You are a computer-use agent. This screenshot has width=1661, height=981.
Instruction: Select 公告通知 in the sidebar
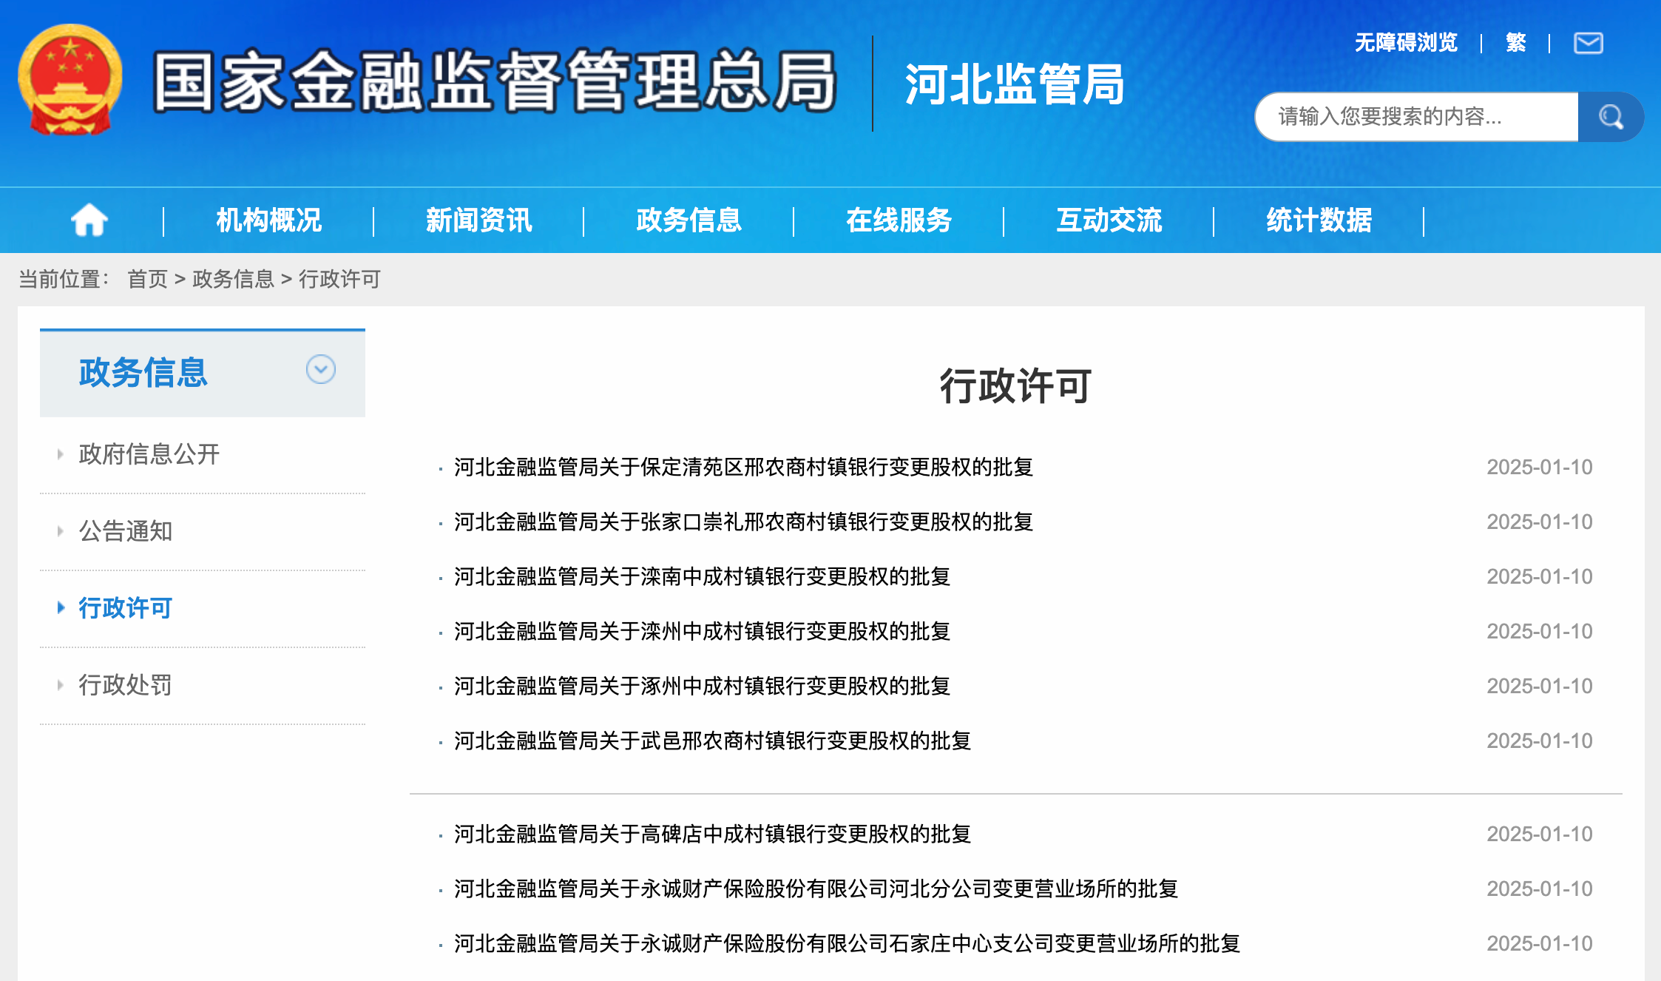(x=126, y=531)
